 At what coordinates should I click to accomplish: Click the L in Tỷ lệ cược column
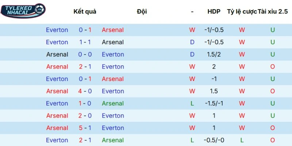pos(242,140)
